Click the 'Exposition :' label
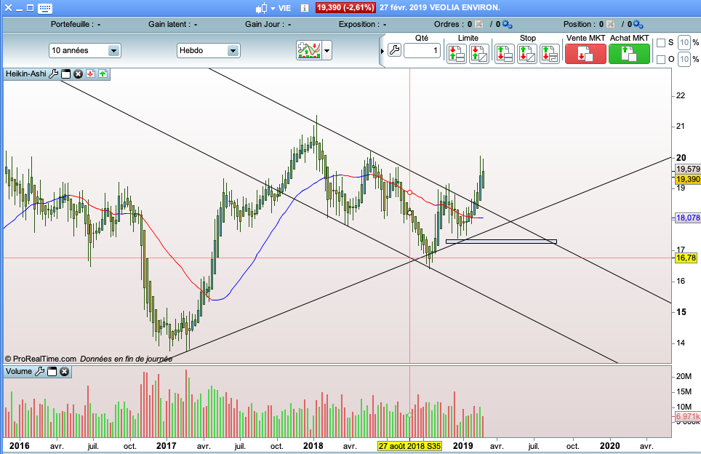The height and width of the screenshot is (454, 701). point(359,24)
